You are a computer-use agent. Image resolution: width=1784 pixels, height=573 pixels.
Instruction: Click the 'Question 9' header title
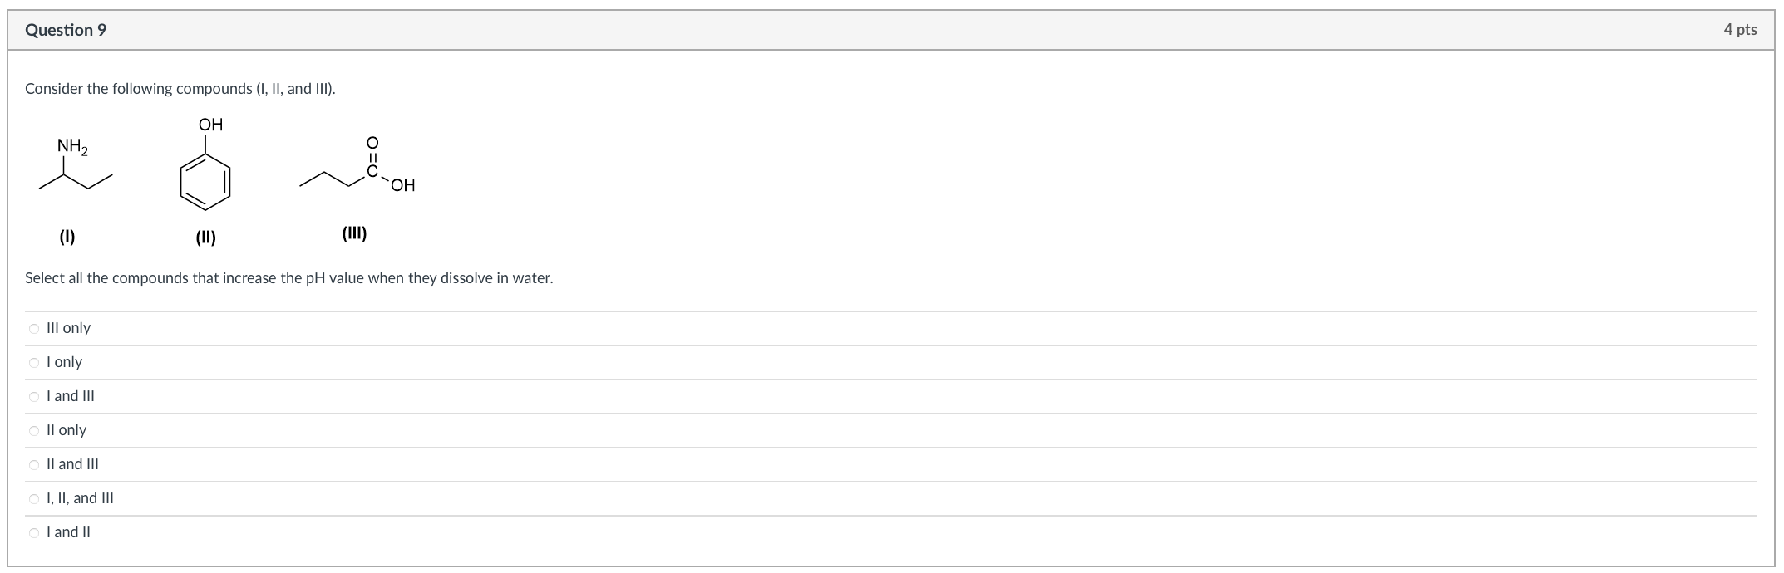tap(66, 30)
